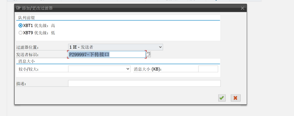The width and height of the screenshot is (294, 116).
Task: Click the 描述 input field
Action: pyautogui.click(x=144, y=83)
